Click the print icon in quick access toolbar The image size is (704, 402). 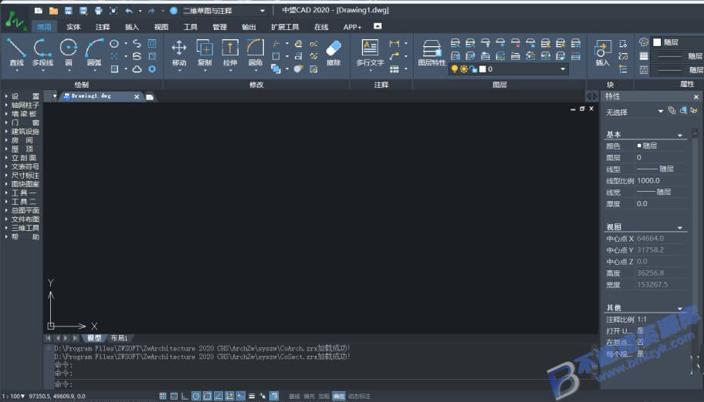coord(98,10)
